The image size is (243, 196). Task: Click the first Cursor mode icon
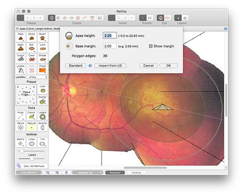(51, 18)
